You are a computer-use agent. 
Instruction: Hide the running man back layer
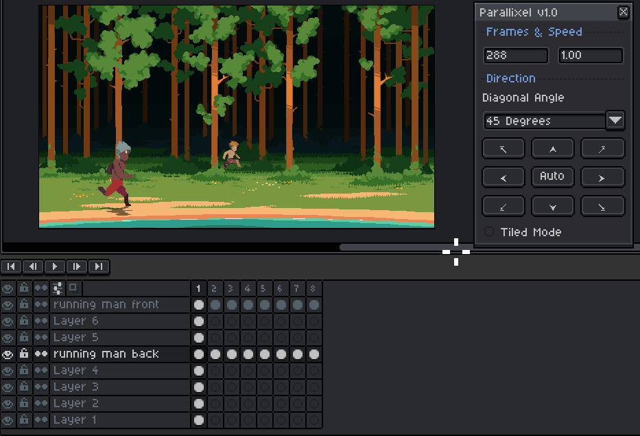click(x=8, y=354)
